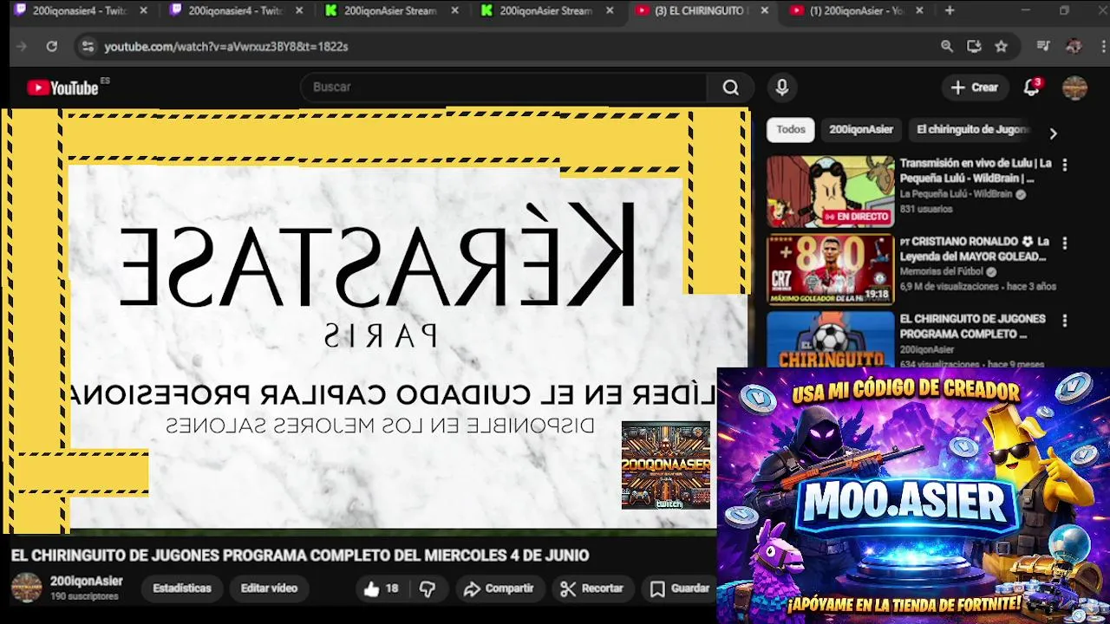Screen dimensions: 1110x624
Task: Open the browser profile avatar in toolbar
Action: (x=1074, y=47)
